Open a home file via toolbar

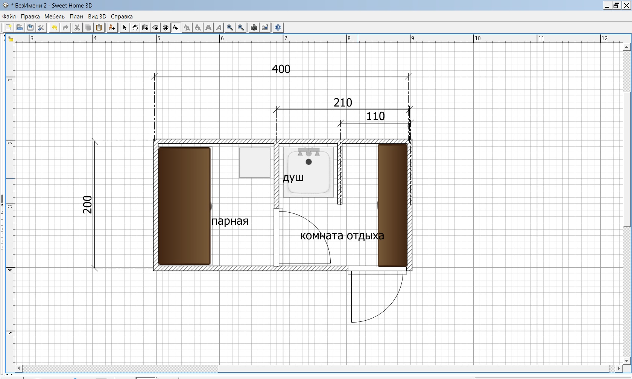[20, 27]
